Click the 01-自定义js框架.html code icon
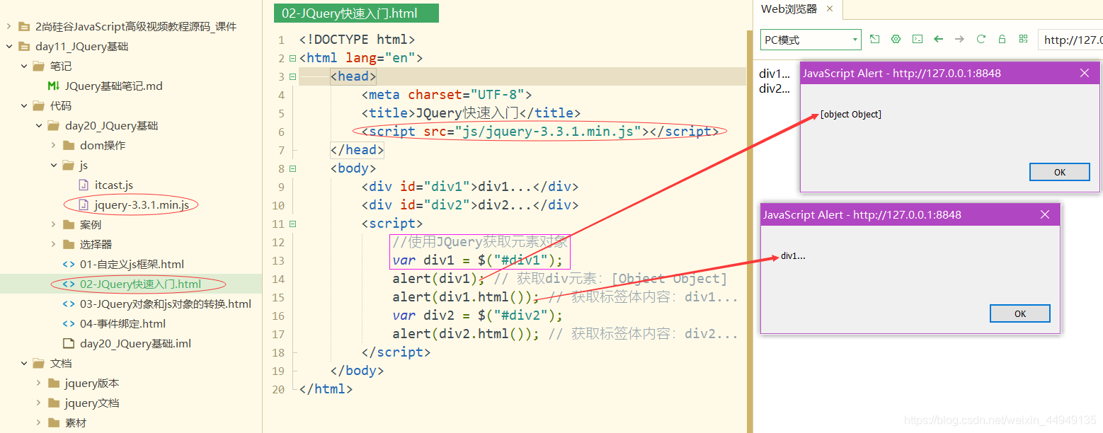This screenshot has height=433, width=1103. [68, 264]
